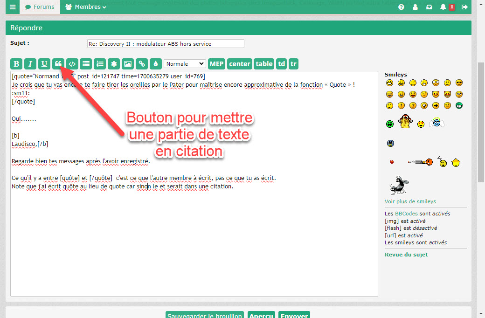Open the hamburger menu icon
Screen dimensions: 485x318
pos(13,7)
